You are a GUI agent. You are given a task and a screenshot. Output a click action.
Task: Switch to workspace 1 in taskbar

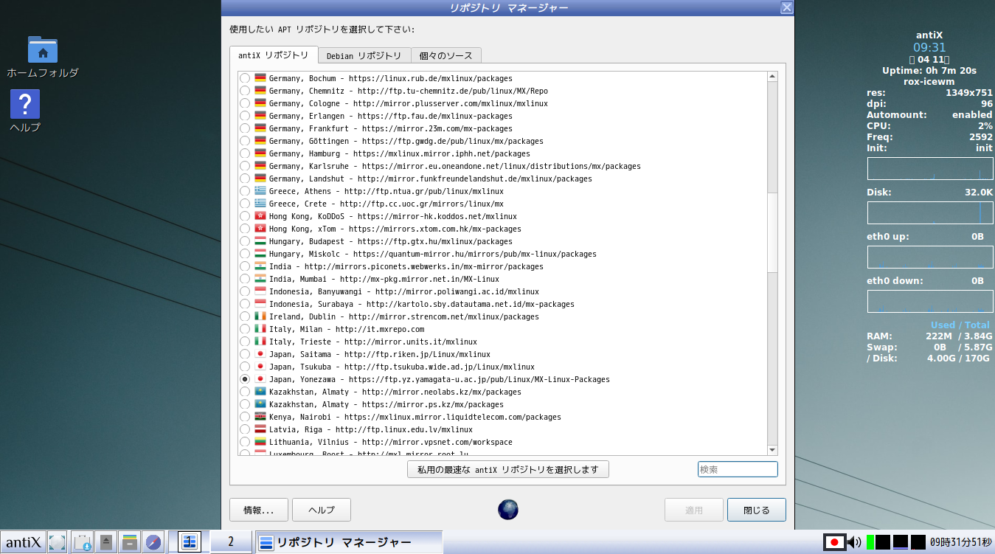click(x=190, y=542)
